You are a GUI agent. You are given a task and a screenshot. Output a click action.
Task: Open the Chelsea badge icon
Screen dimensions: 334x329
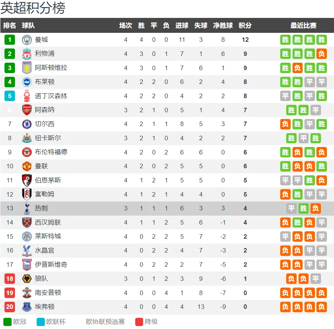27,124
